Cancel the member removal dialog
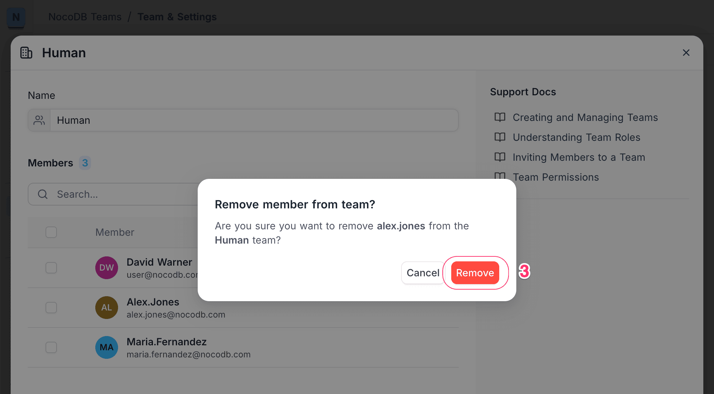The height and width of the screenshot is (394, 714). click(422, 273)
